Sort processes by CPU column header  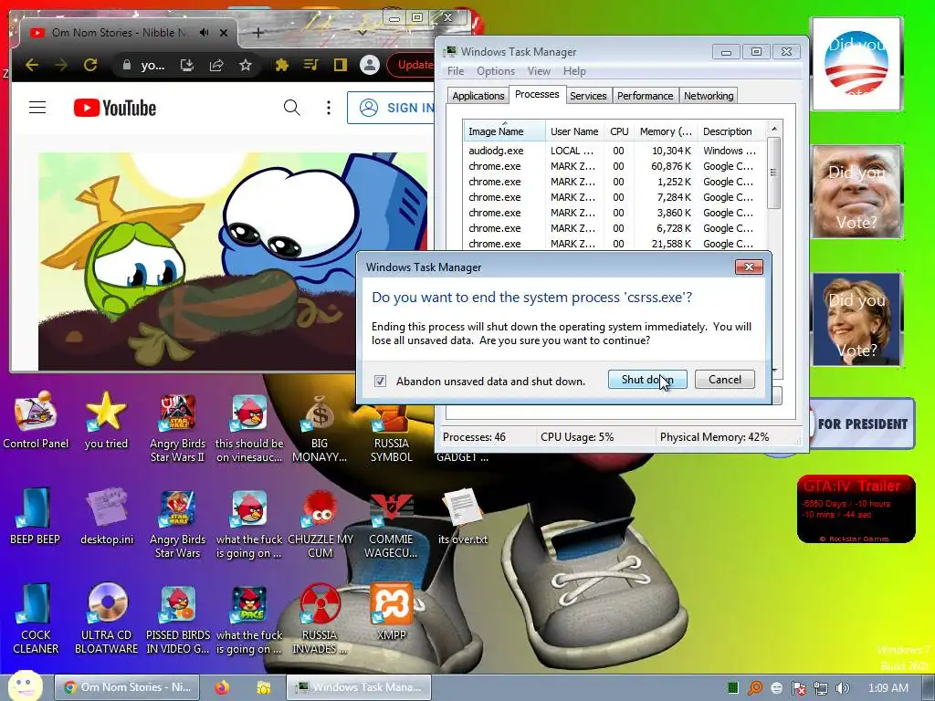coord(619,131)
